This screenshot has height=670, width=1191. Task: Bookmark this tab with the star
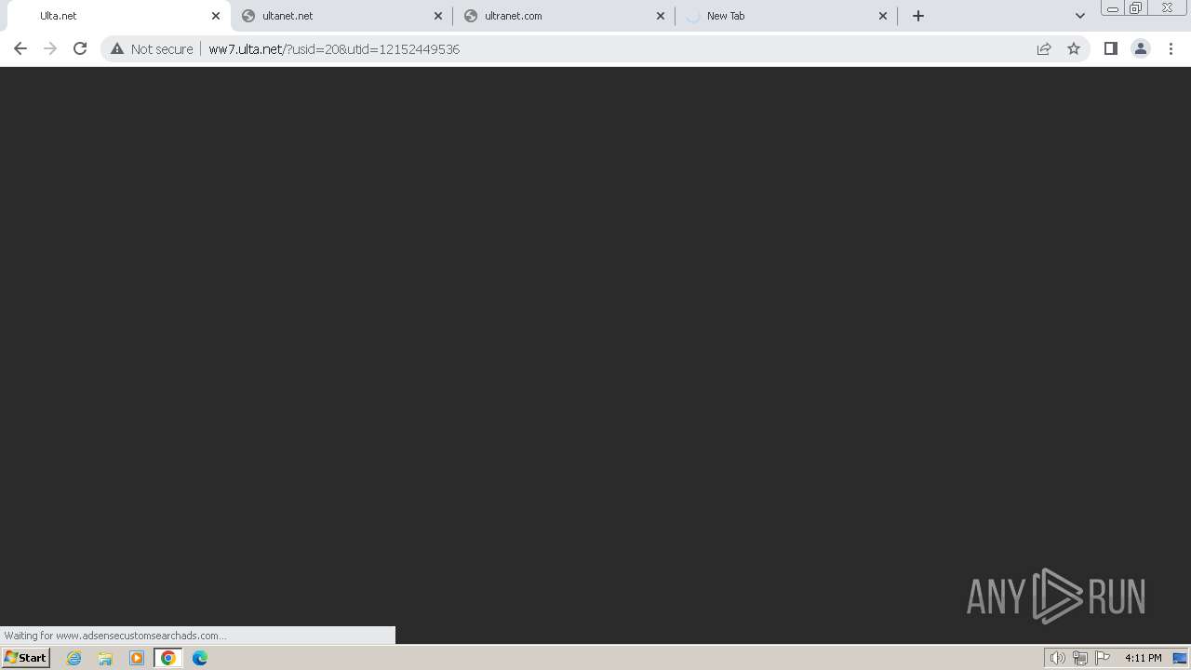[x=1074, y=48]
